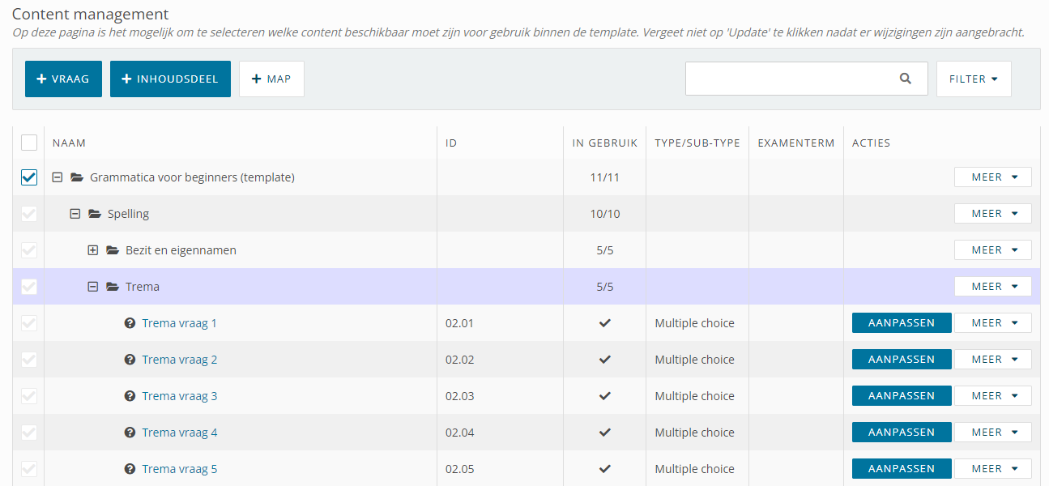The width and height of the screenshot is (1049, 486).
Task: Click the question icon for Trema vraag 3
Action: point(130,396)
